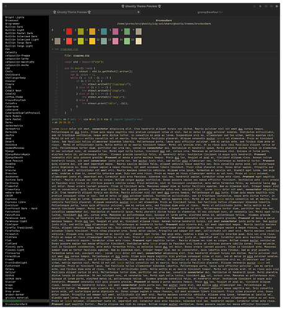Click the teal color swatch numbered 4

pos(104,32)
